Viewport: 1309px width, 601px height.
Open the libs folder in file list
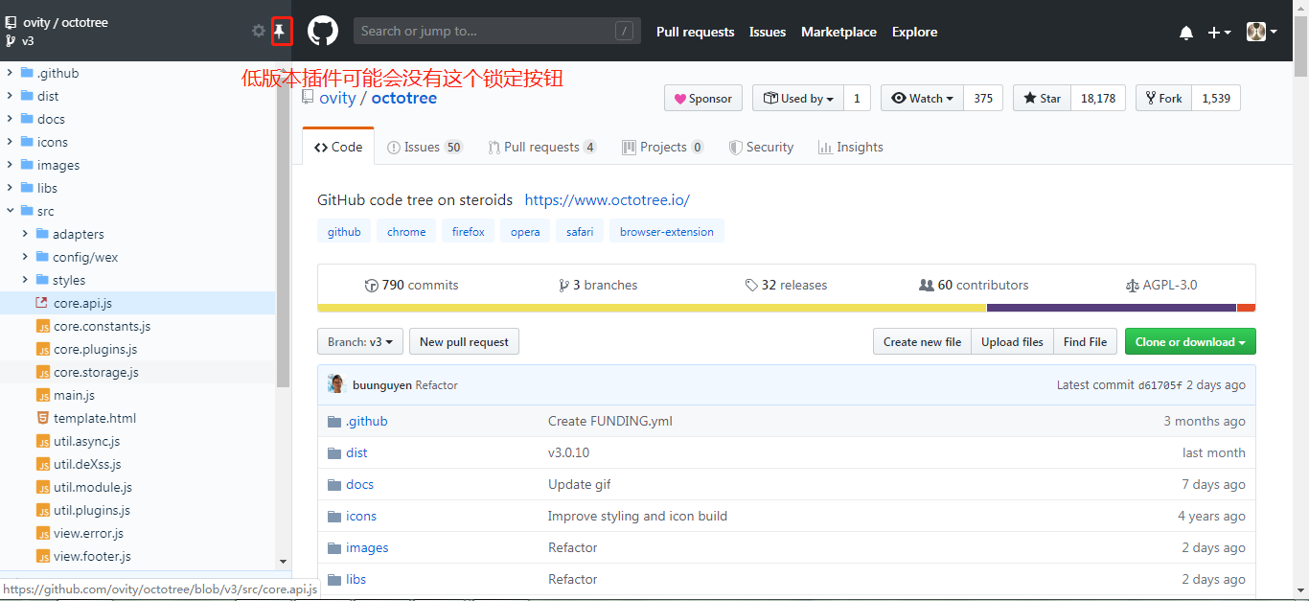(x=356, y=579)
